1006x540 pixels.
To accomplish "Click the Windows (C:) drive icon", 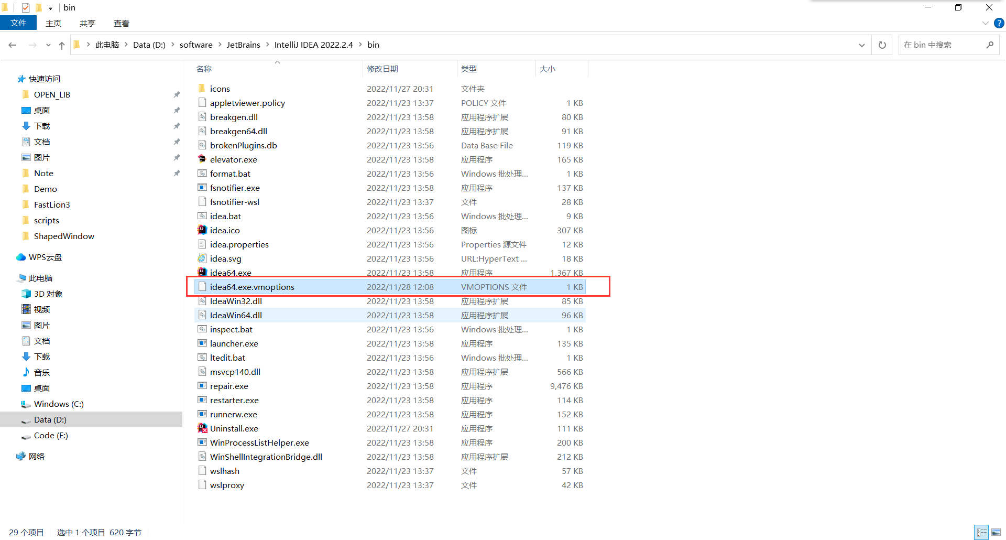I will click(x=26, y=404).
